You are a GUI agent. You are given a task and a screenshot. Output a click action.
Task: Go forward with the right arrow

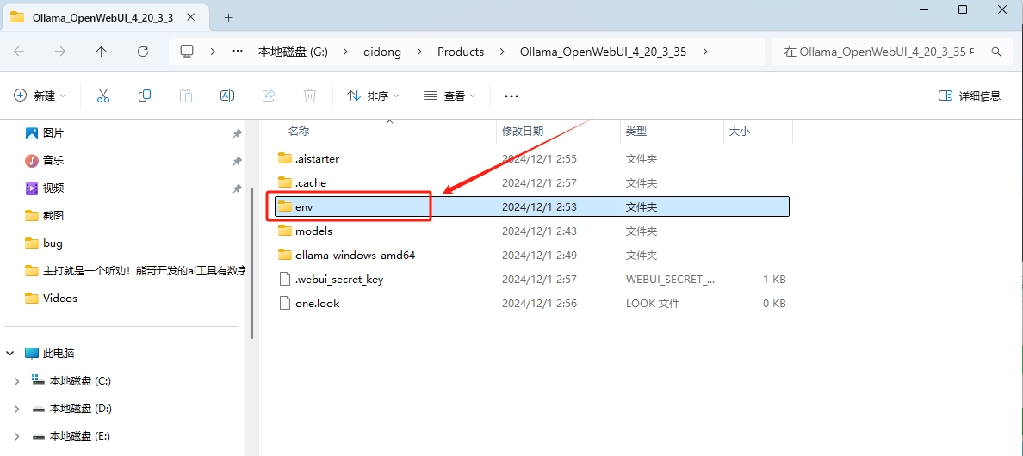pyautogui.click(x=60, y=52)
